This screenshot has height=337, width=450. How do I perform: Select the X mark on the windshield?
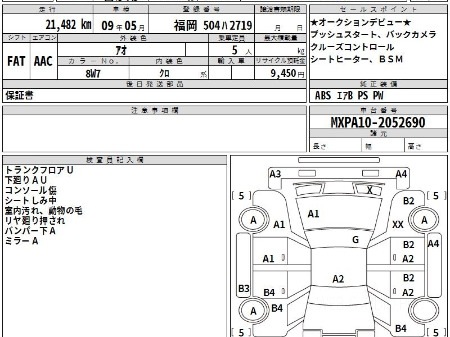[x=370, y=190]
